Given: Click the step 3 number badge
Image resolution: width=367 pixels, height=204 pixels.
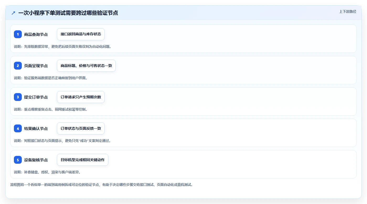Looking at the screenshot, I should (x=18, y=97).
